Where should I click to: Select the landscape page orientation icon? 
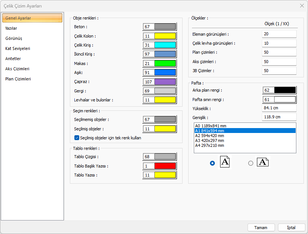[263, 162]
